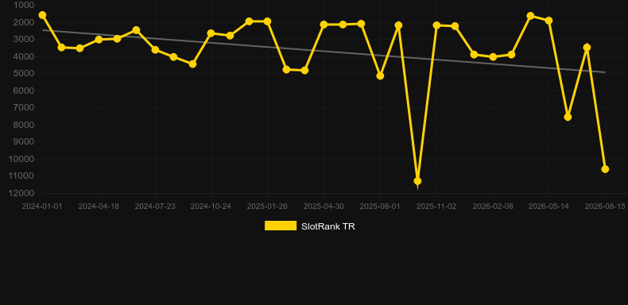Click the 2024-04-18 date label
The image size is (628, 305).
point(99,207)
